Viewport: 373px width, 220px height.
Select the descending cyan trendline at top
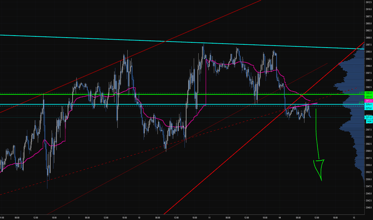point(182,42)
